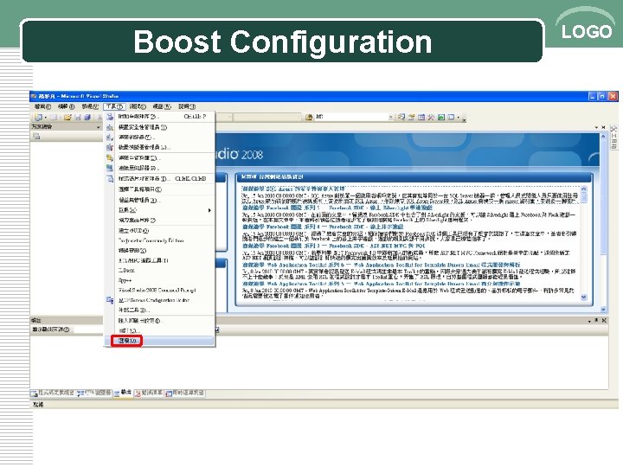623x467 pixels.
Task: Click the green Start Page toolbar icon
Action: point(441,117)
